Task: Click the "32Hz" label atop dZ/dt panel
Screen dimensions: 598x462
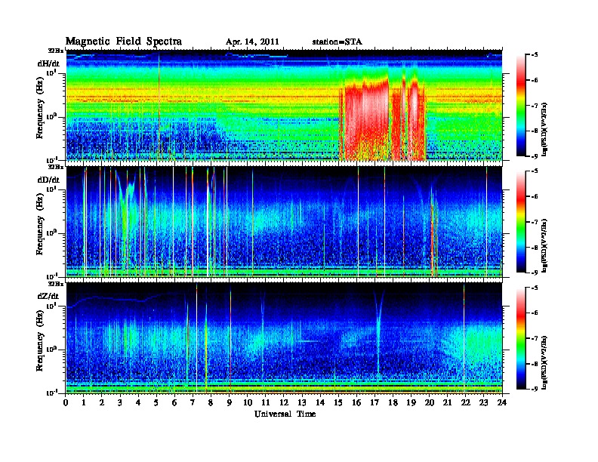Action: [56, 284]
